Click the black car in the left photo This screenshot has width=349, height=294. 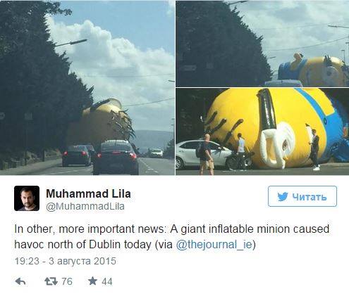point(116,158)
